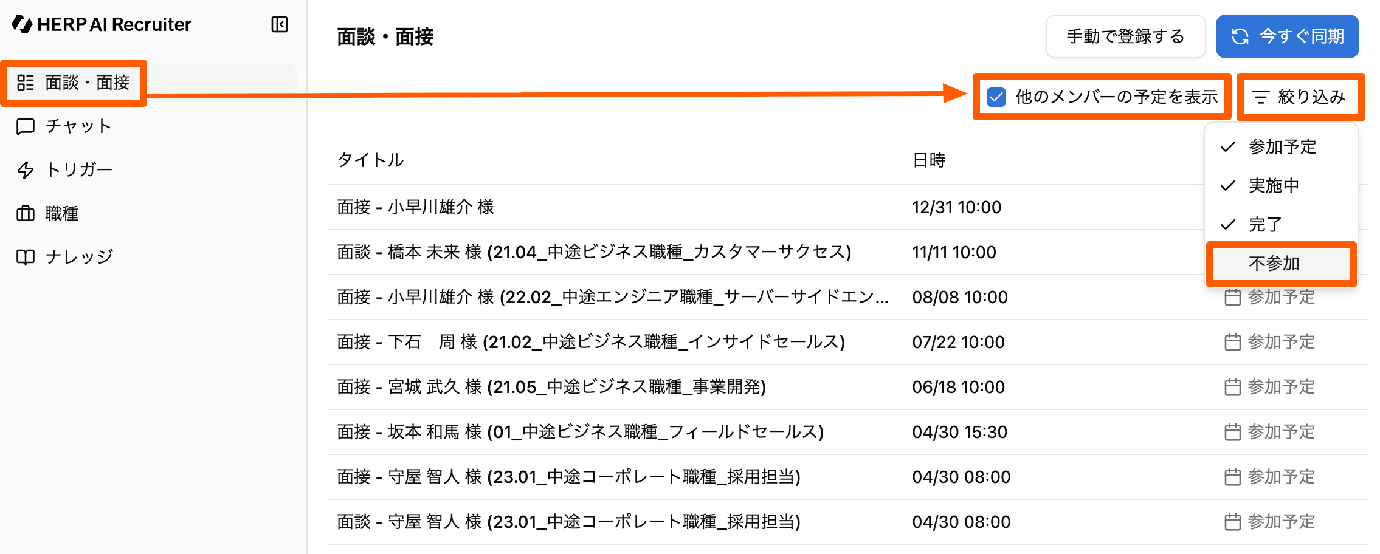Screen dimensions: 1380x554
Task: Click the トリガー lightning bolt icon
Action: [x=26, y=170]
